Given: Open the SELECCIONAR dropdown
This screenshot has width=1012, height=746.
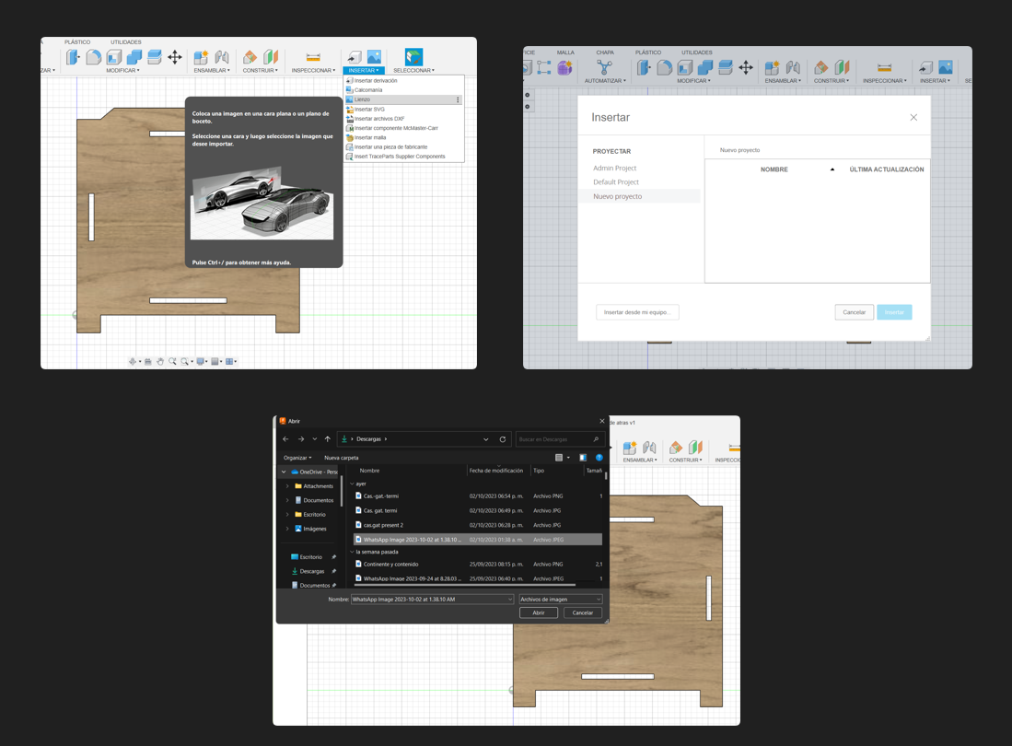Looking at the screenshot, I should (x=413, y=70).
